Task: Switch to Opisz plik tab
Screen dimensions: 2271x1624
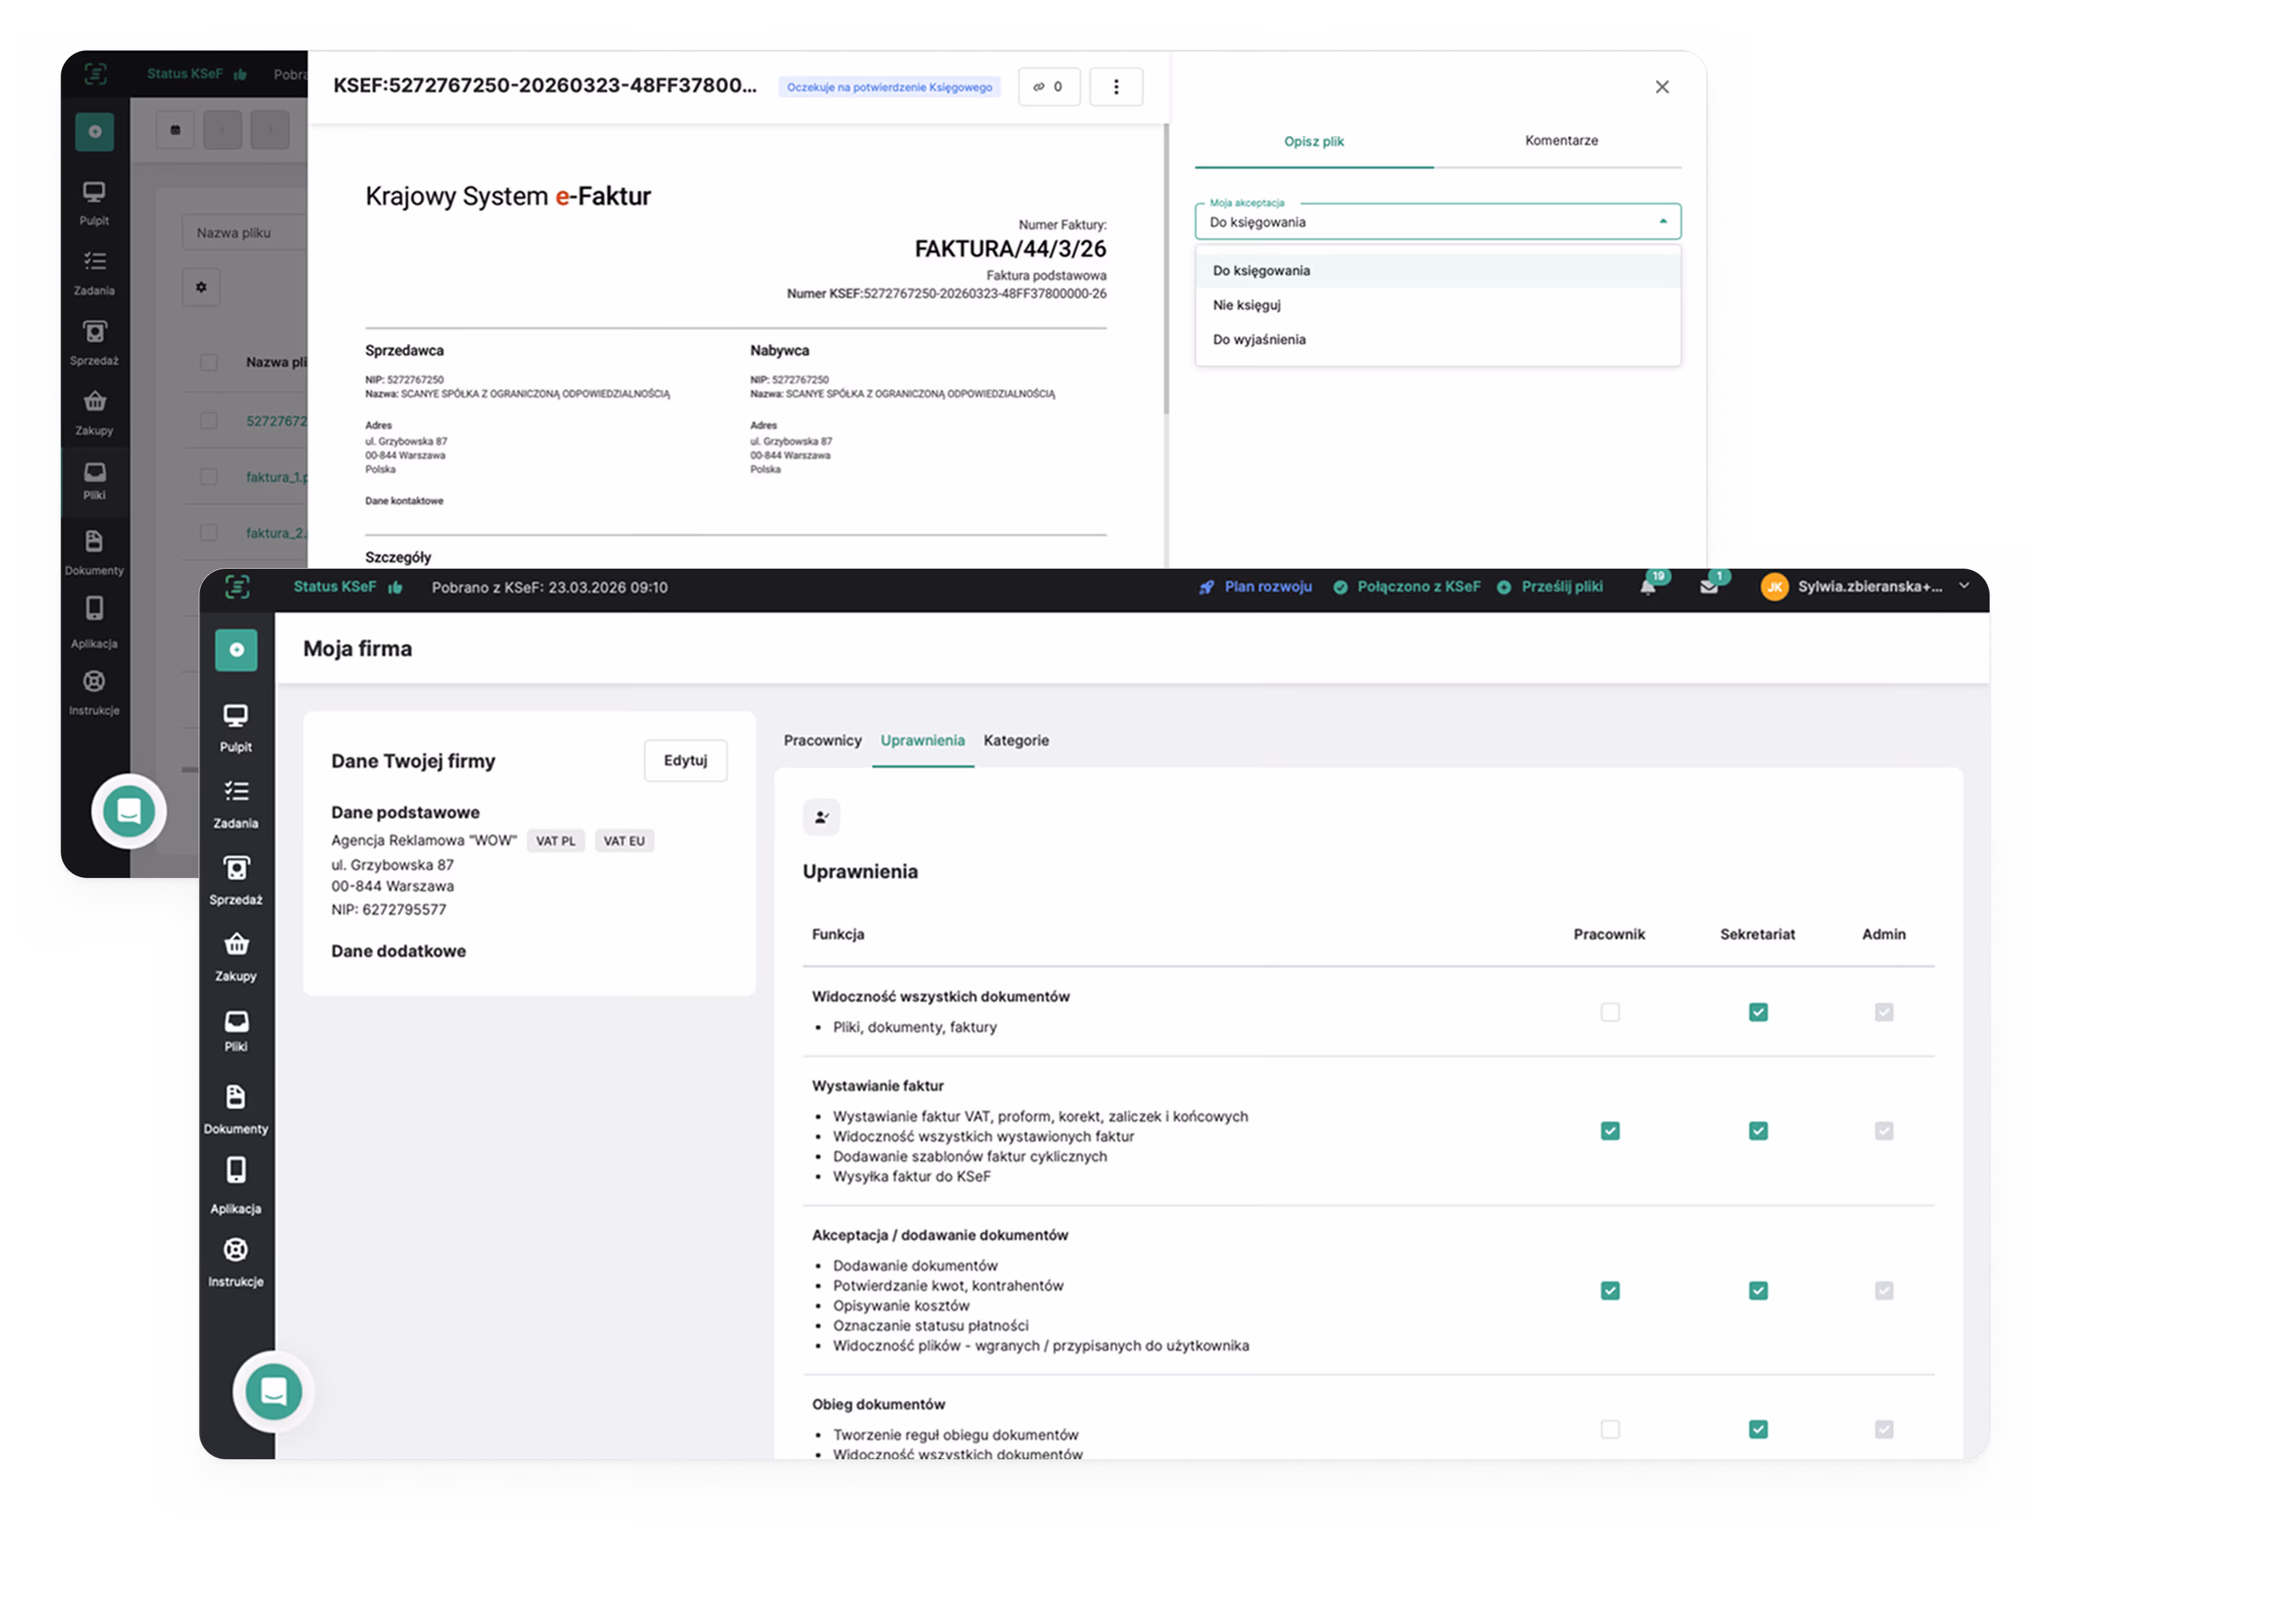Action: point(1314,142)
